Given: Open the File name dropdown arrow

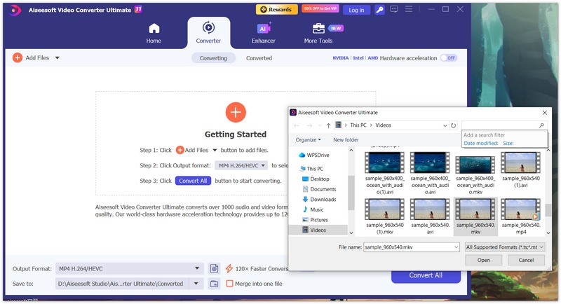Looking at the screenshot, I should 457,247.
